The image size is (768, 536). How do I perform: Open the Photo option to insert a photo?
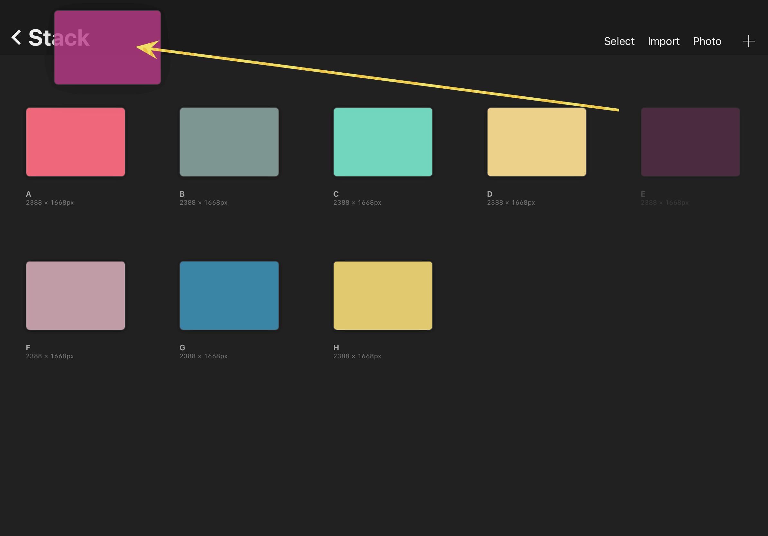click(707, 41)
